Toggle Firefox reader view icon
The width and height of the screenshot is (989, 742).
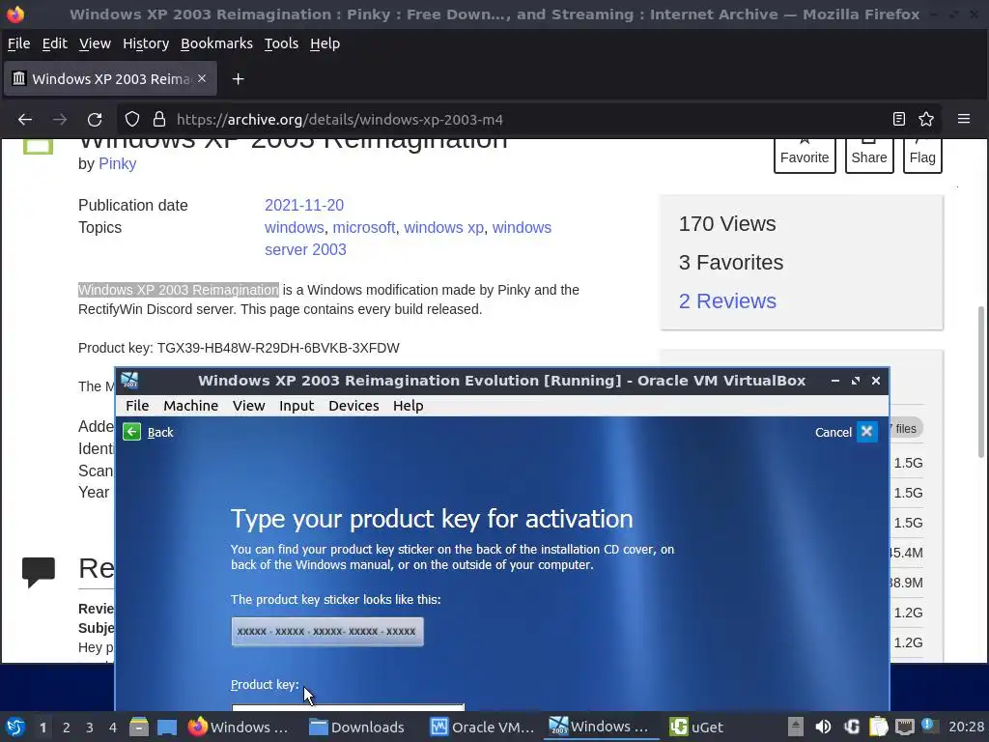click(899, 119)
